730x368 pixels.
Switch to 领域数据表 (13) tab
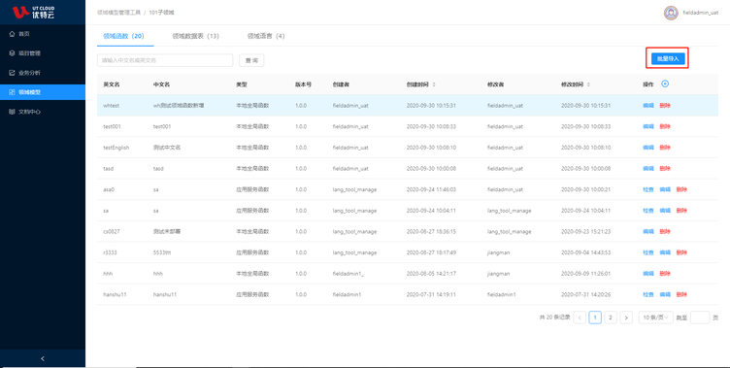coord(195,36)
